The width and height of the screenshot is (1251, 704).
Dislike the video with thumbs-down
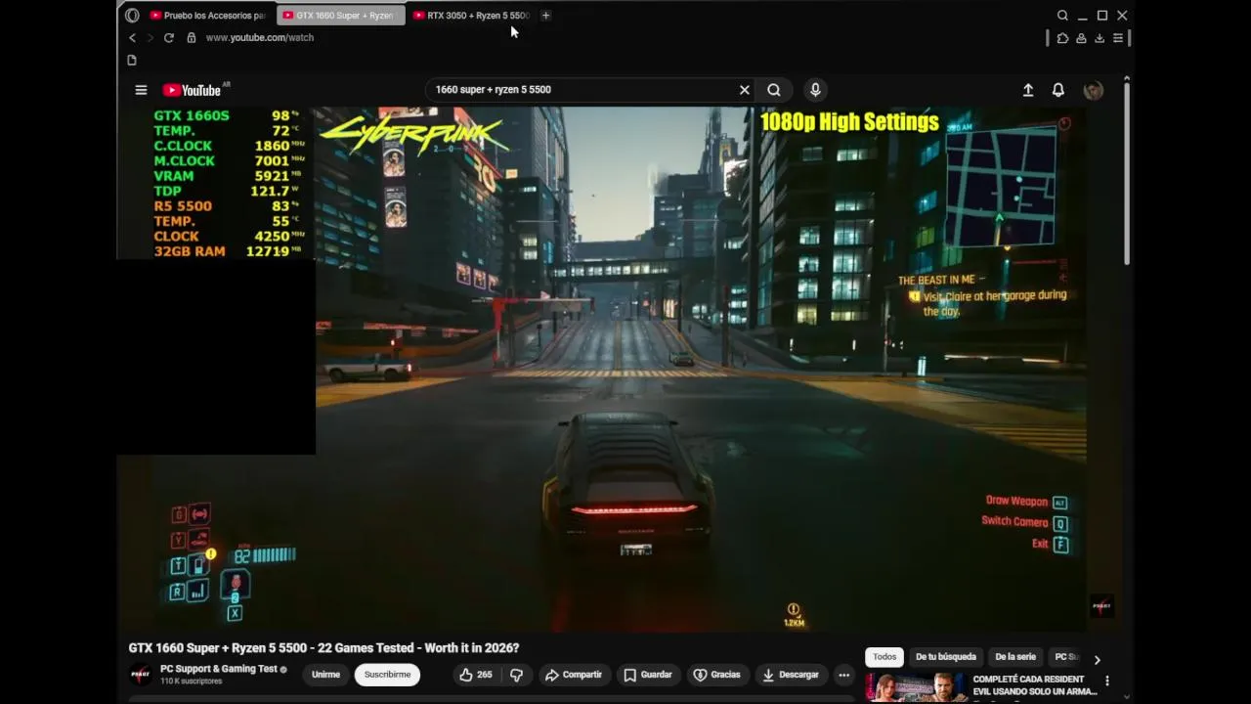click(516, 675)
